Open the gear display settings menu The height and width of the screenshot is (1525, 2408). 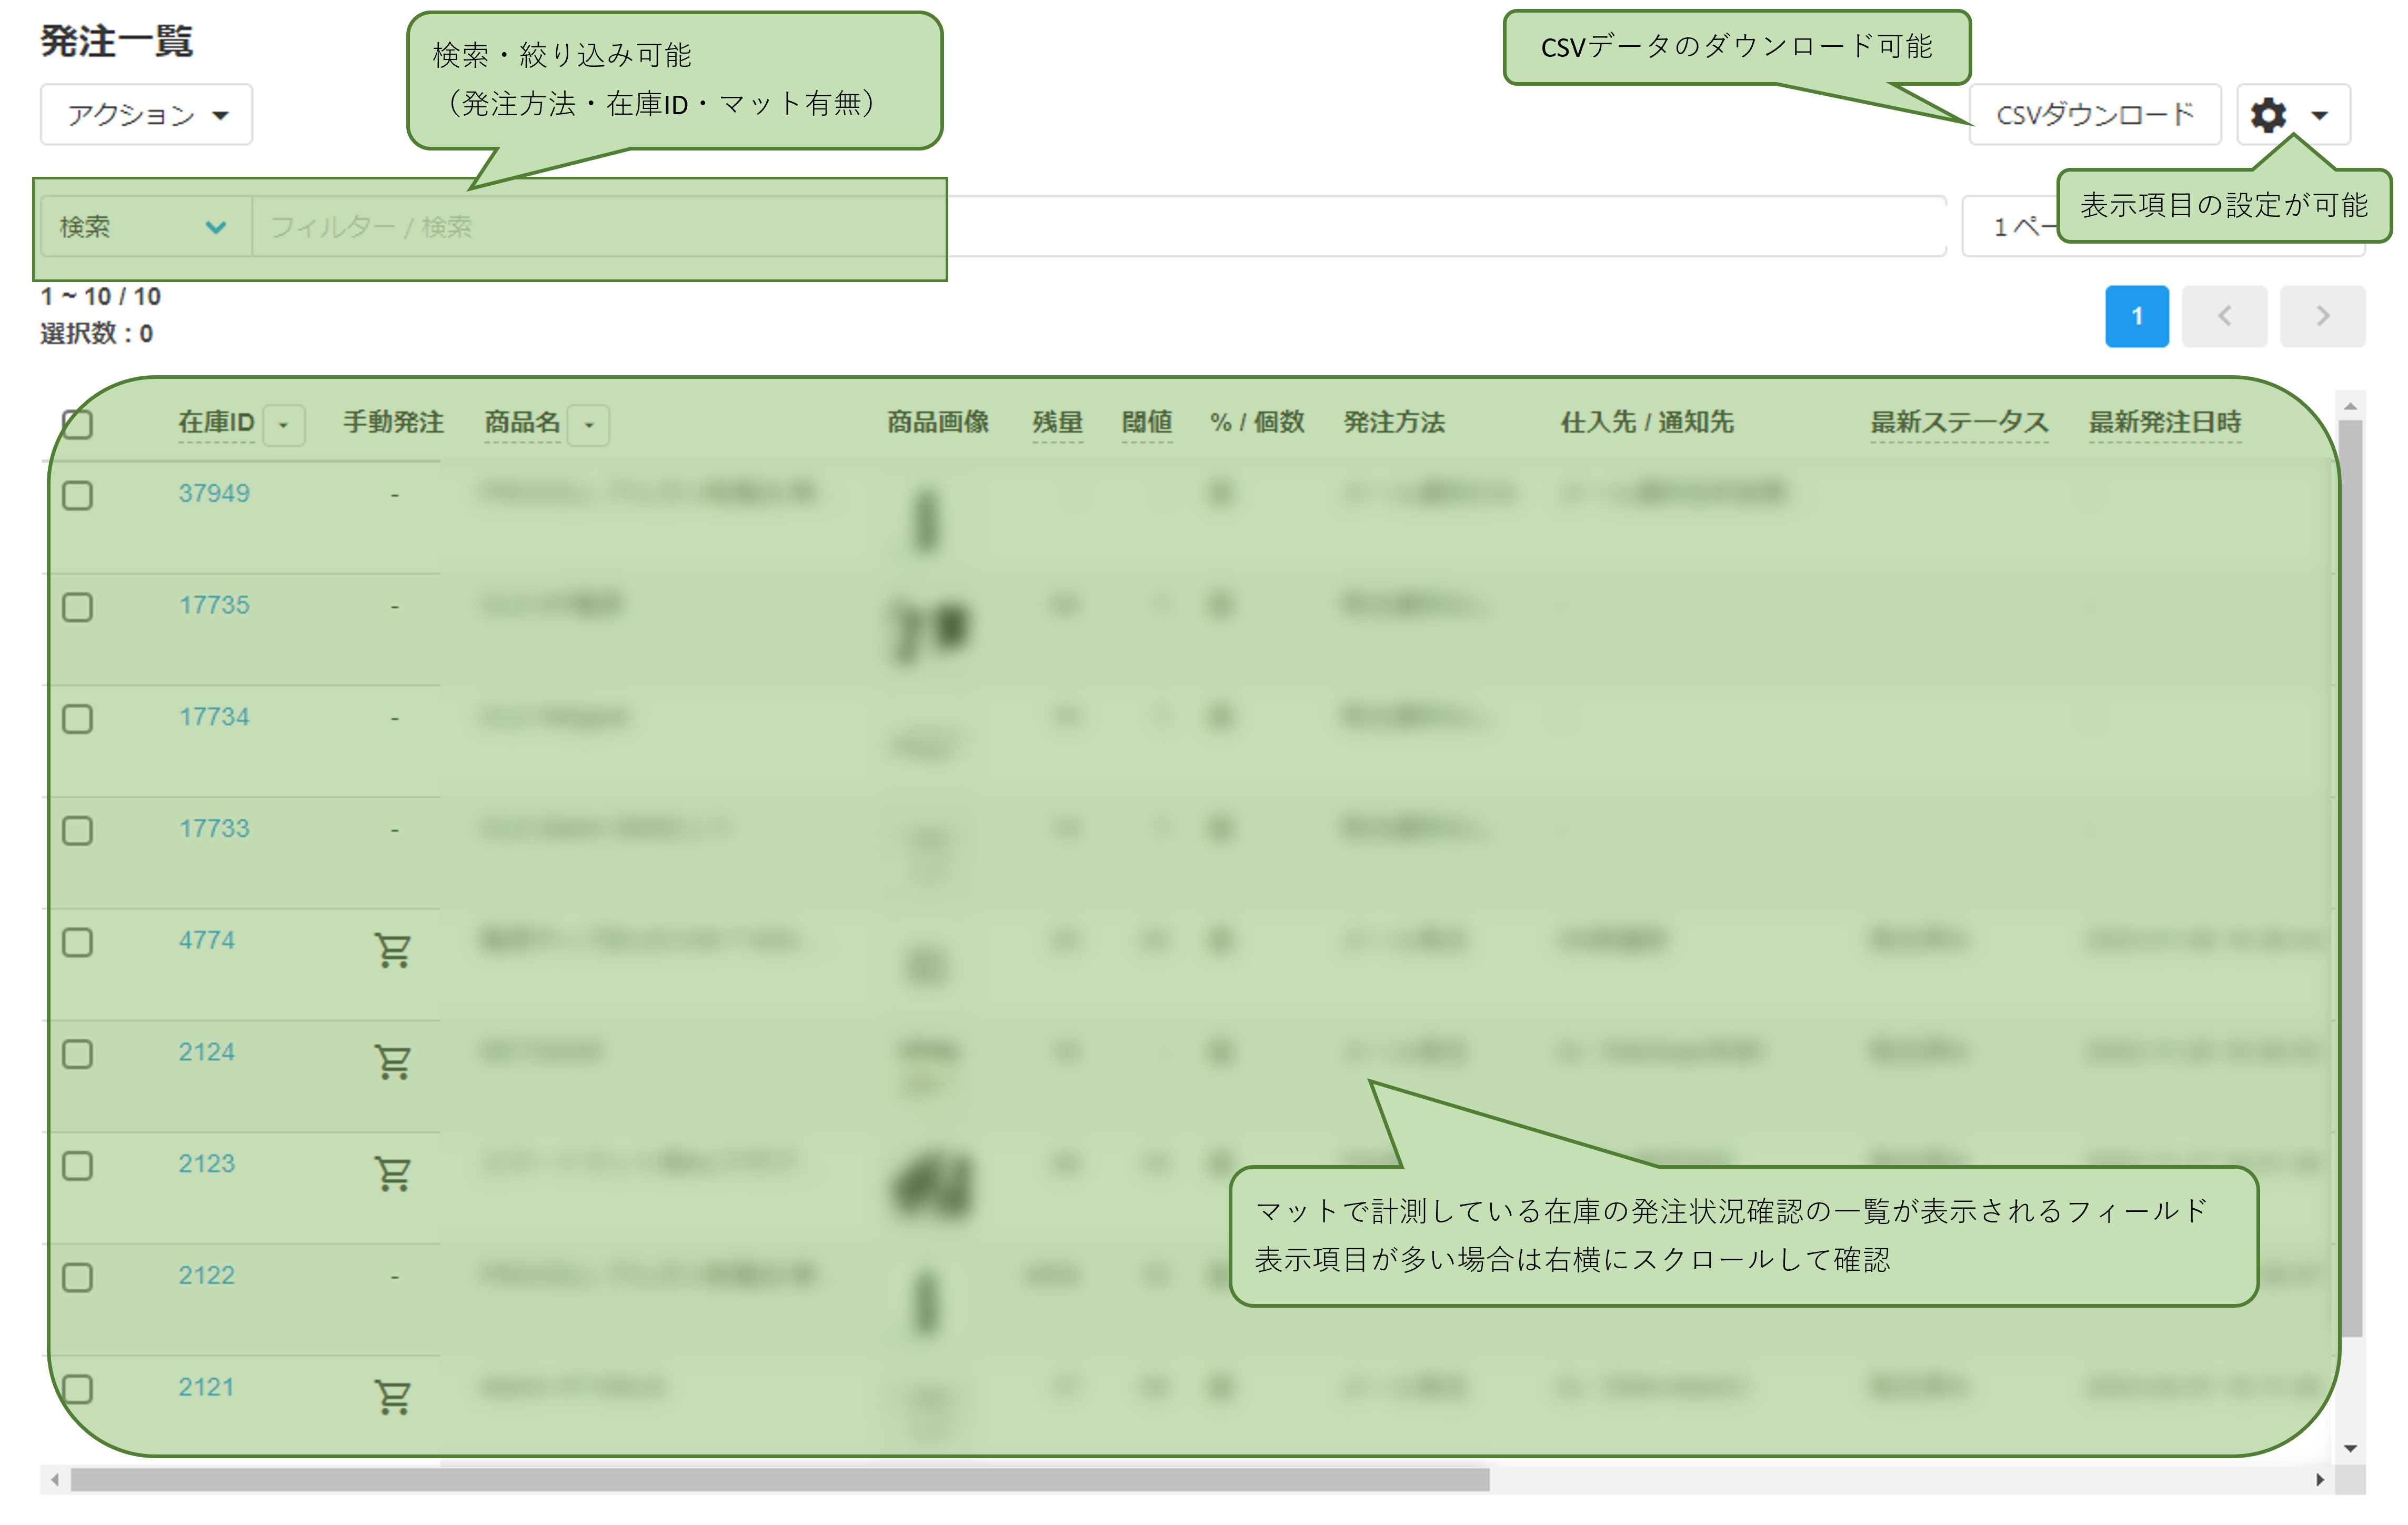click(2292, 115)
